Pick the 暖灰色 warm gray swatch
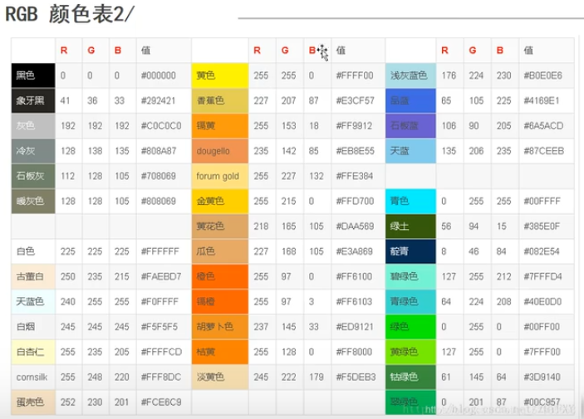Viewport: 584px width, 419px height. 33,201
